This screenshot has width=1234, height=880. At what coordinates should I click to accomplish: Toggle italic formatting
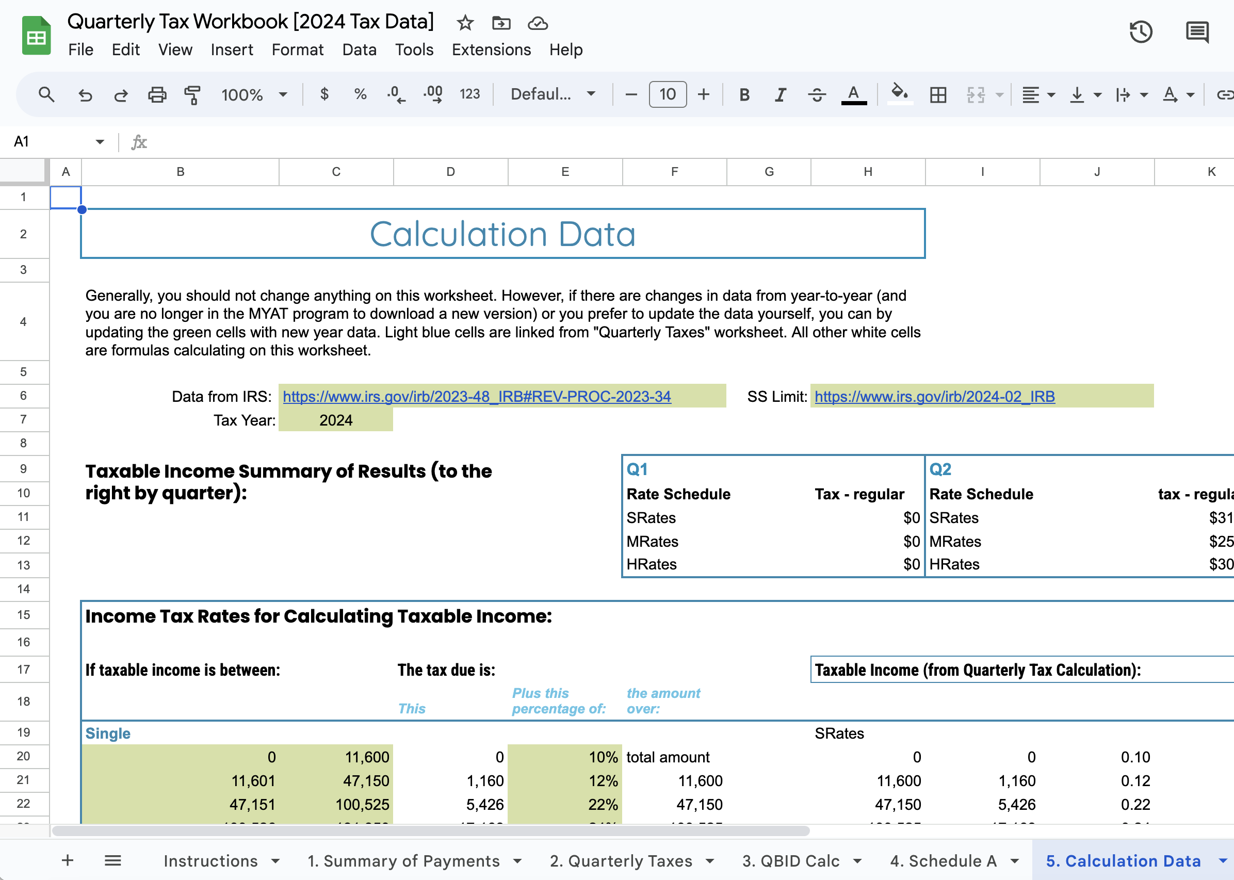(781, 95)
